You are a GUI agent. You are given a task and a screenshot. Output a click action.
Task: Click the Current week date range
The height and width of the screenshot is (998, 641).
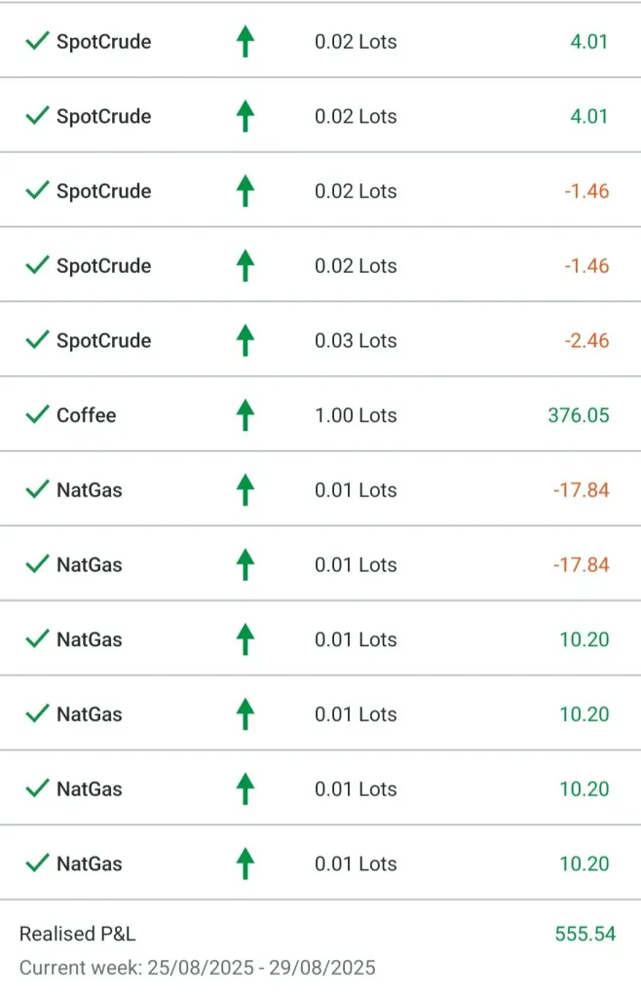[x=197, y=968]
